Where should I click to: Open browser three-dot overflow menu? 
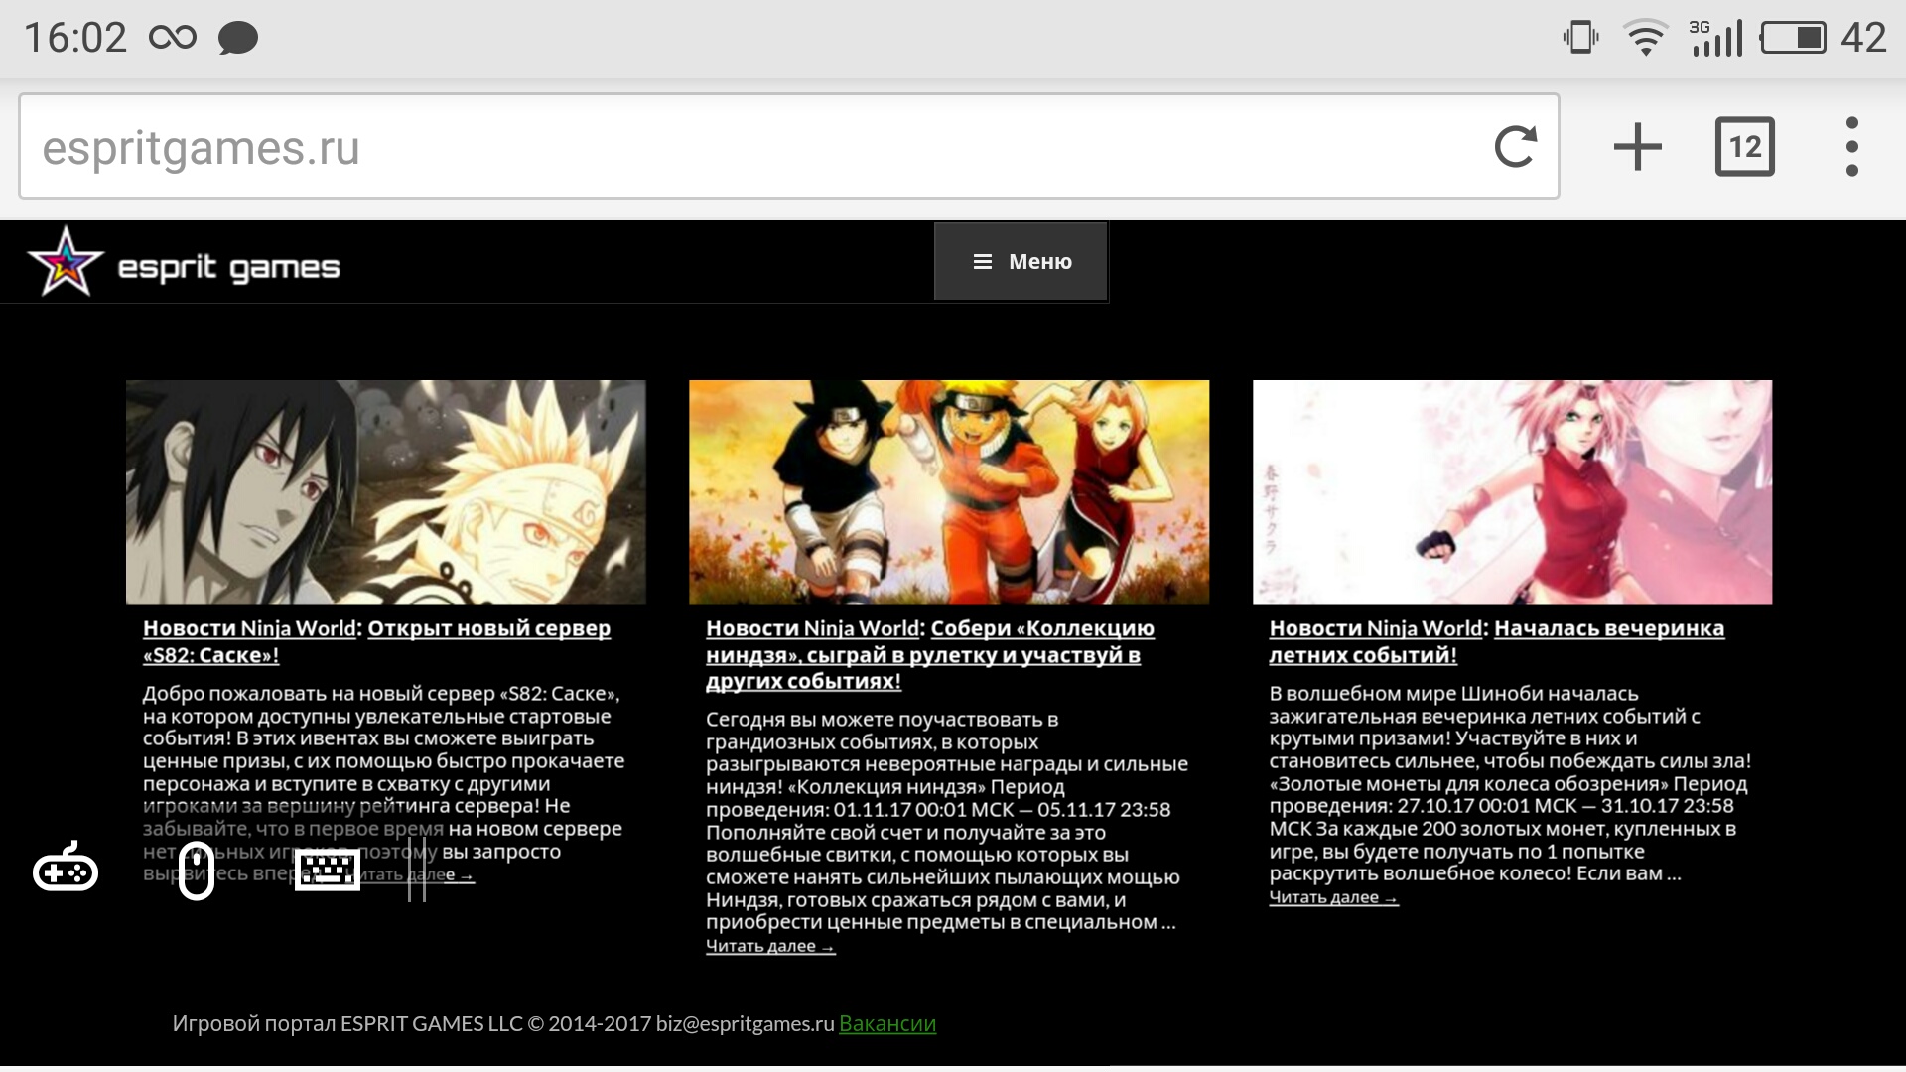pos(1851,147)
